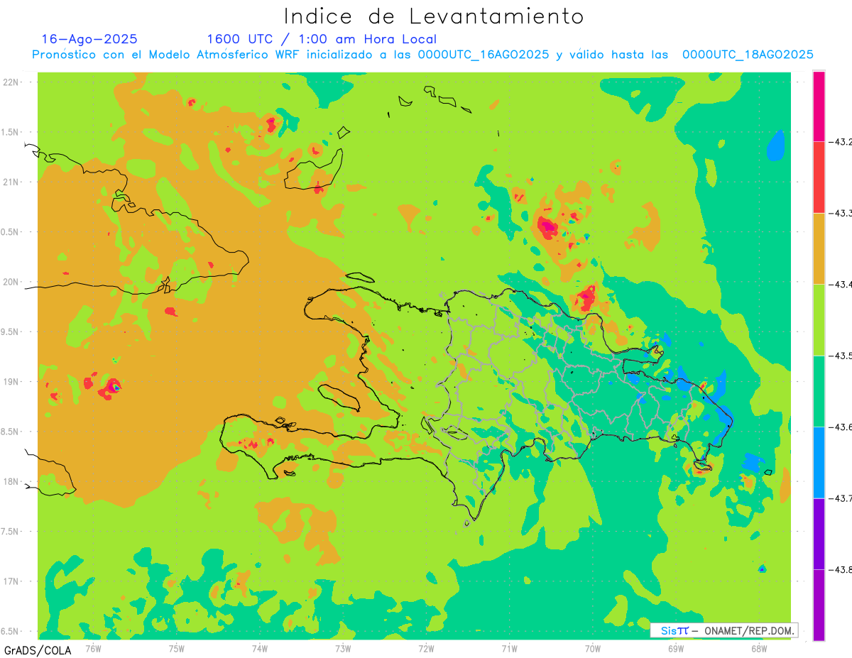Click the longitude label "70W"
The width and height of the screenshot is (852, 658).
(x=593, y=649)
